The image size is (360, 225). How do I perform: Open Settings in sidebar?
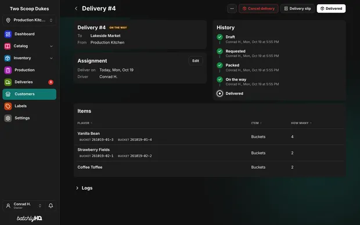[x=30, y=118]
